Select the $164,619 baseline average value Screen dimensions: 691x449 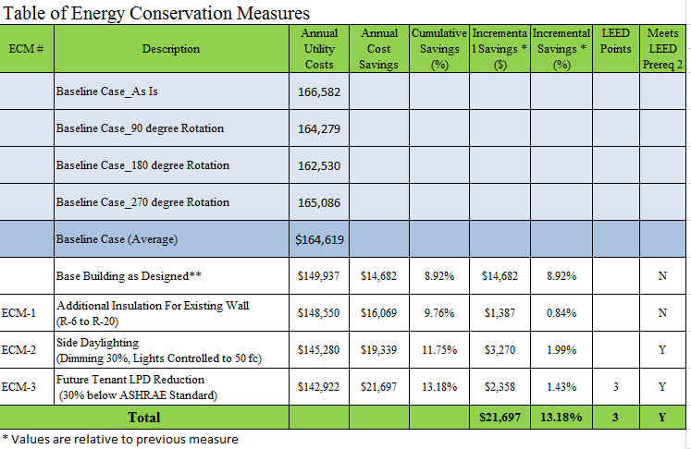click(x=318, y=240)
